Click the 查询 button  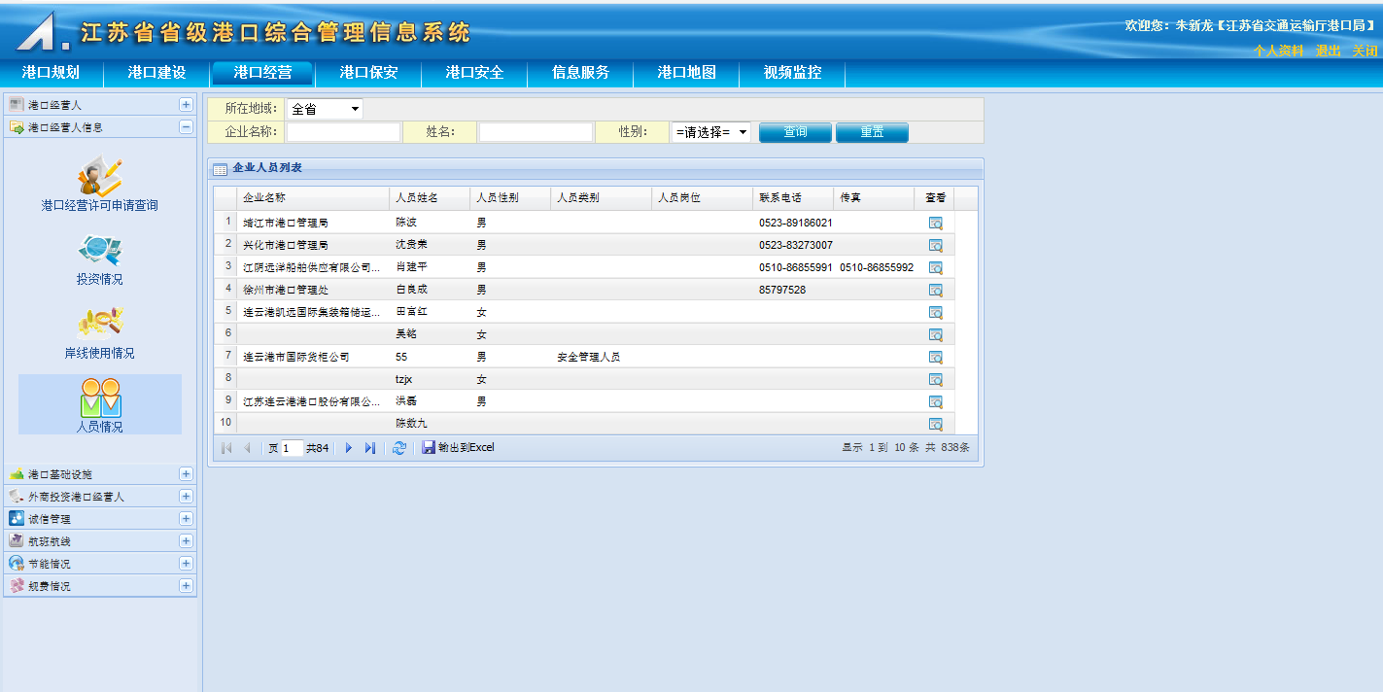(x=795, y=132)
